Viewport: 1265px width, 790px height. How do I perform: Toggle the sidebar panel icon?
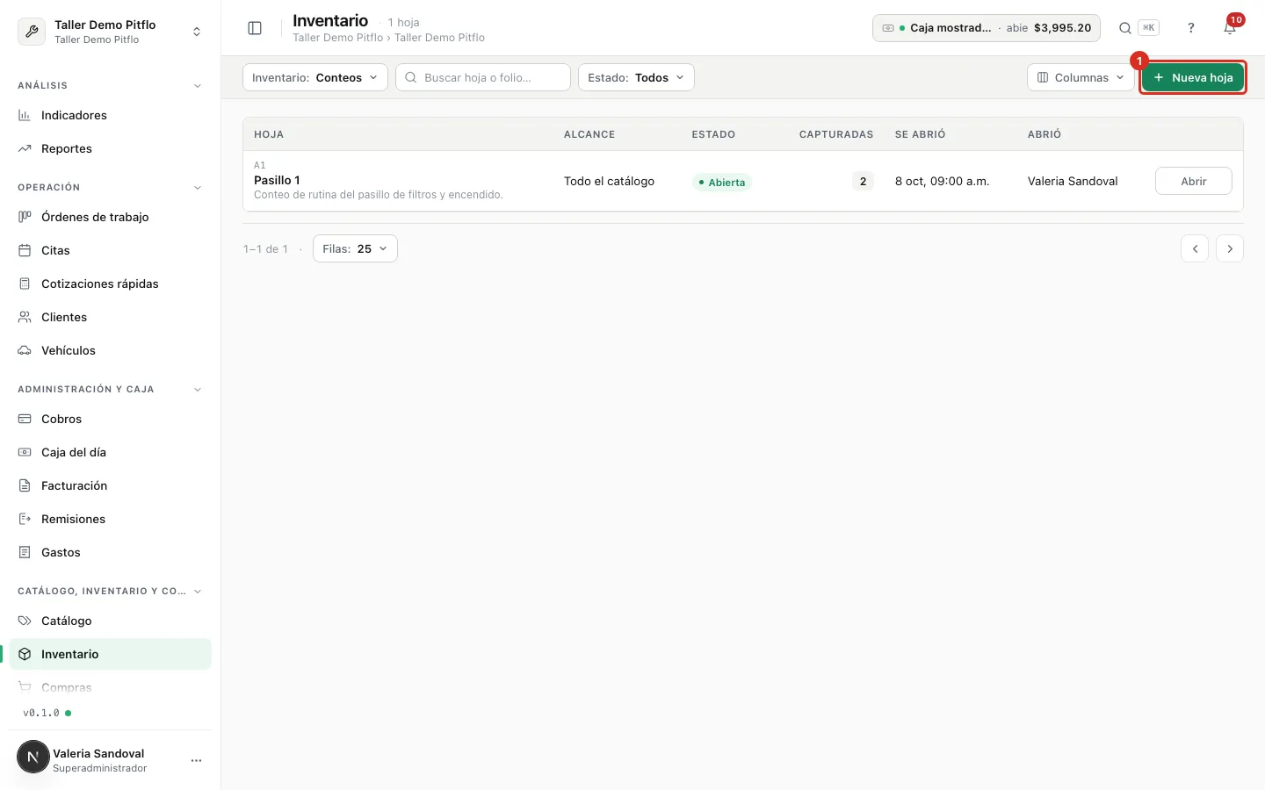[255, 28]
